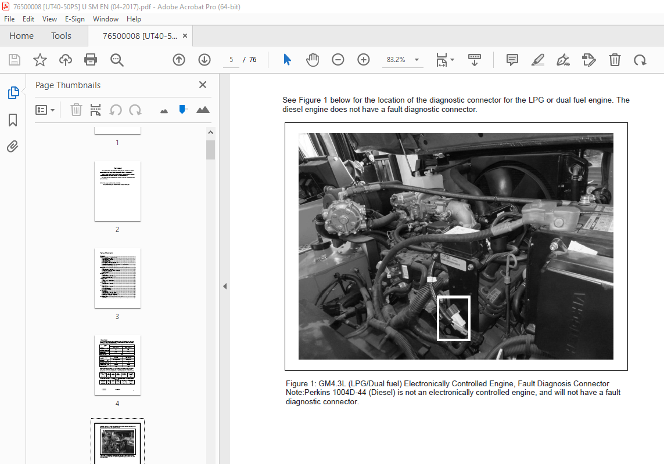Go to next page arrow

(204, 60)
